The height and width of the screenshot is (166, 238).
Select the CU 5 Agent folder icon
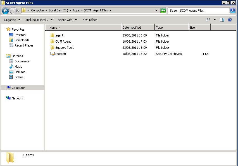tap(52, 41)
